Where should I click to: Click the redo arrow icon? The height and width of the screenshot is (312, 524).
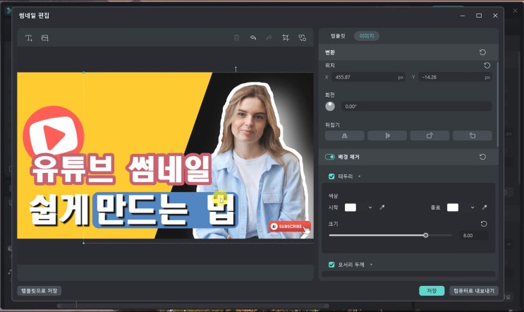pyautogui.click(x=269, y=38)
